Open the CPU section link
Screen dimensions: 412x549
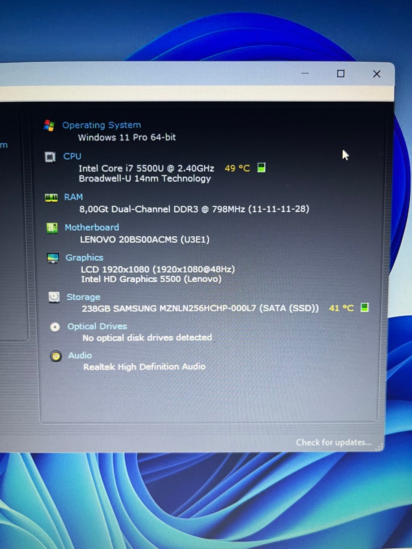tap(72, 156)
